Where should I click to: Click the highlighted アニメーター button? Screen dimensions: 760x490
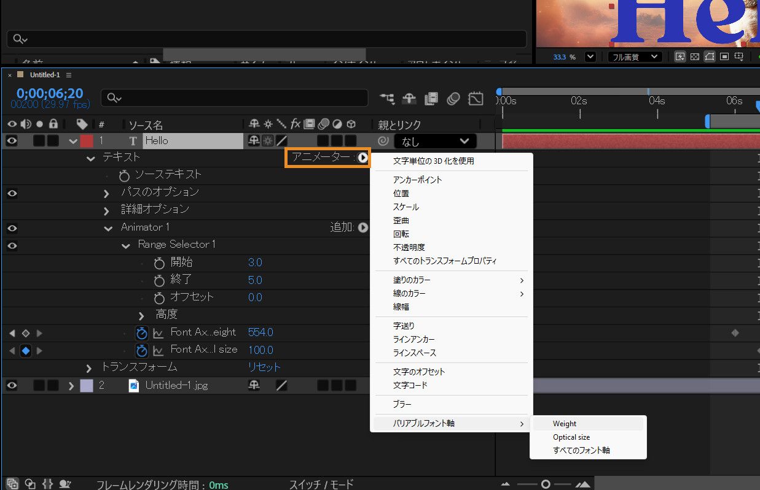pos(326,158)
